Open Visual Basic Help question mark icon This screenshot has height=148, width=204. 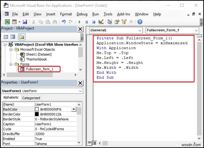click(x=140, y=22)
